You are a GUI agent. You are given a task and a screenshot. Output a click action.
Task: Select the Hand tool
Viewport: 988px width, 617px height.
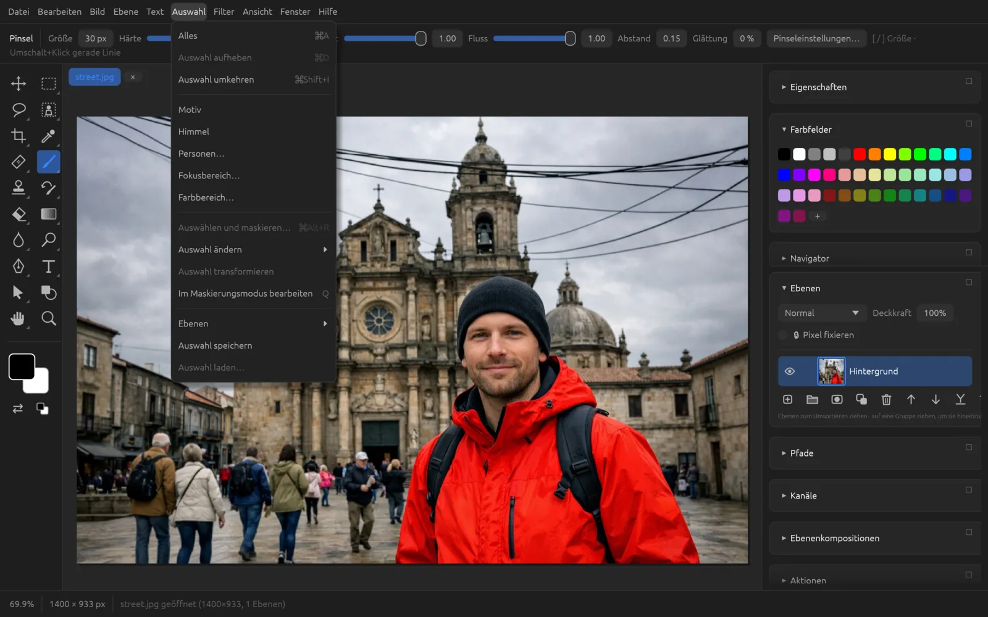pos(19,318)
